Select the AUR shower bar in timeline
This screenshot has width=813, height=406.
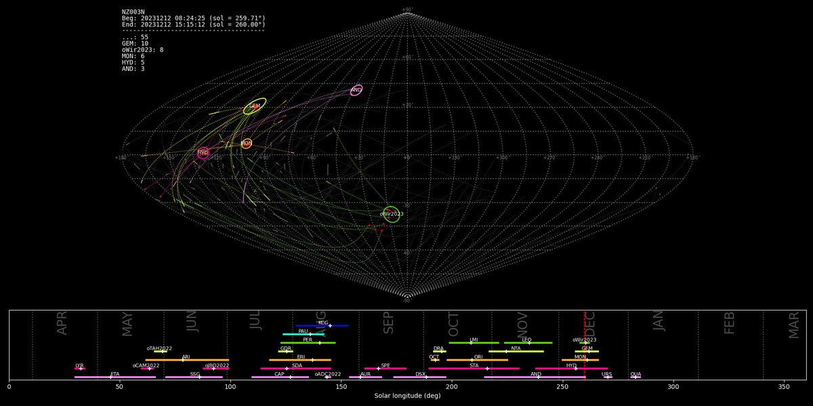click(x=365, y=377)
